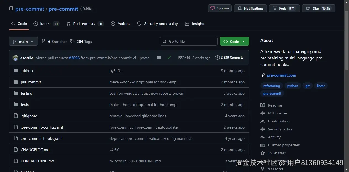Jump to Readme from About sidebar

click(x=271, y=105)
